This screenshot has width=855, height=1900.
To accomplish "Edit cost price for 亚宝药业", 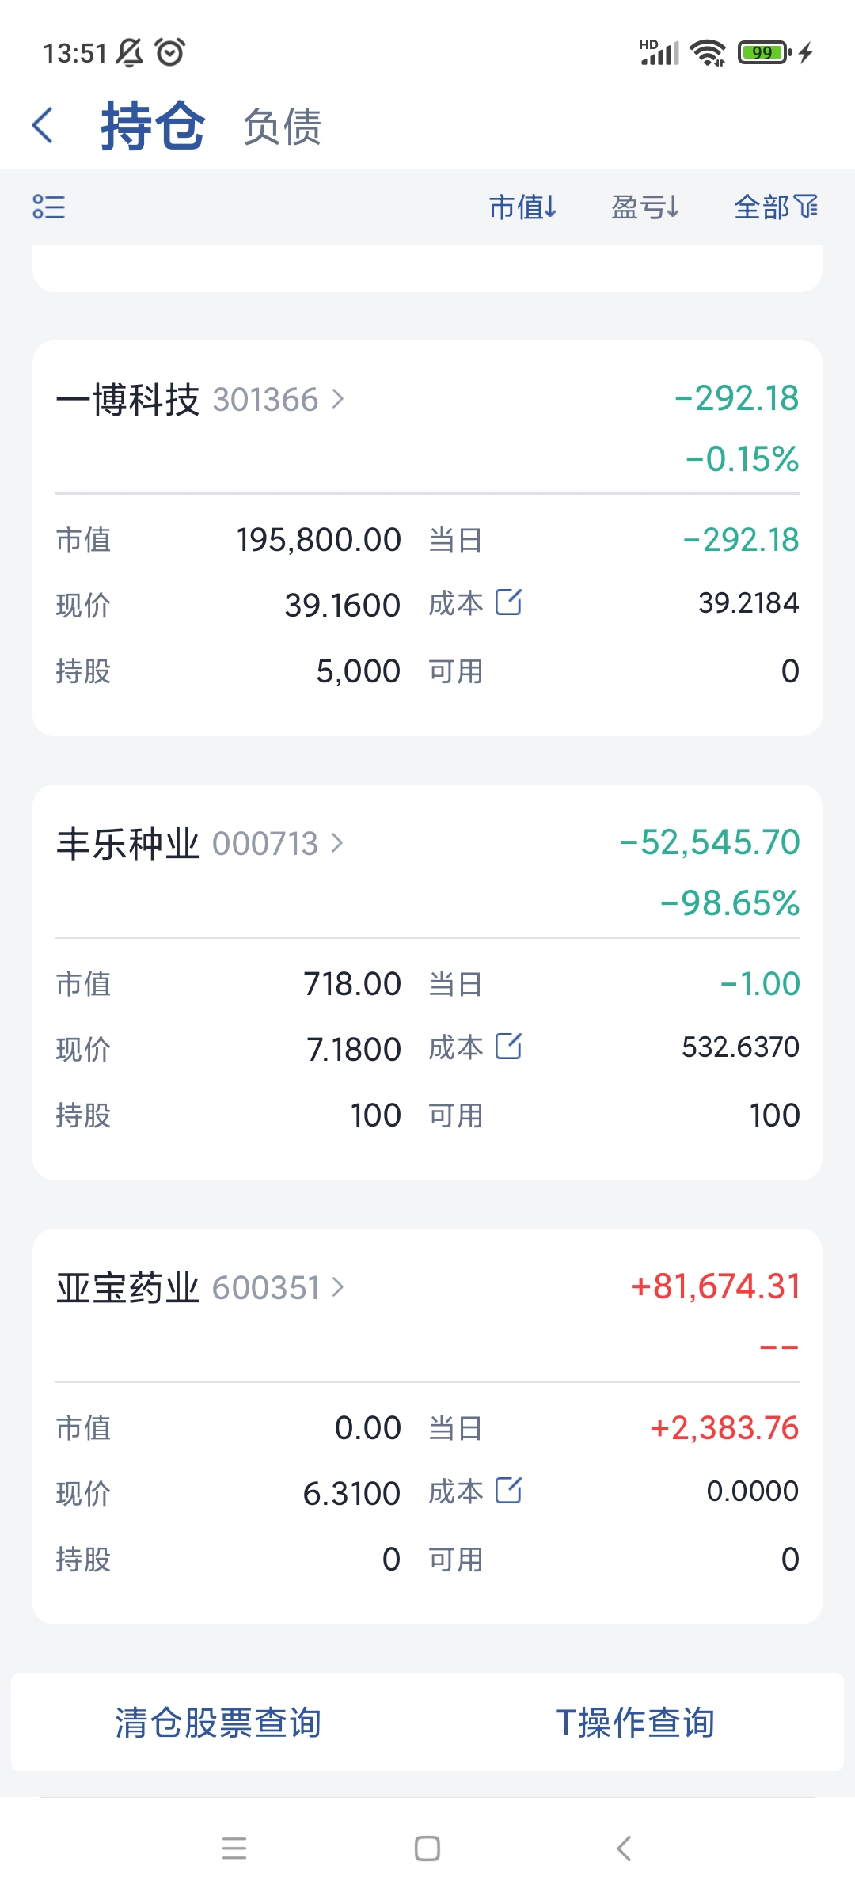I will [508, 1491].
